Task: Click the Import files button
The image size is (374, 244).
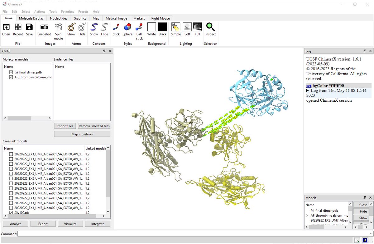Action: pyautogui.click(x=65, y=126)
